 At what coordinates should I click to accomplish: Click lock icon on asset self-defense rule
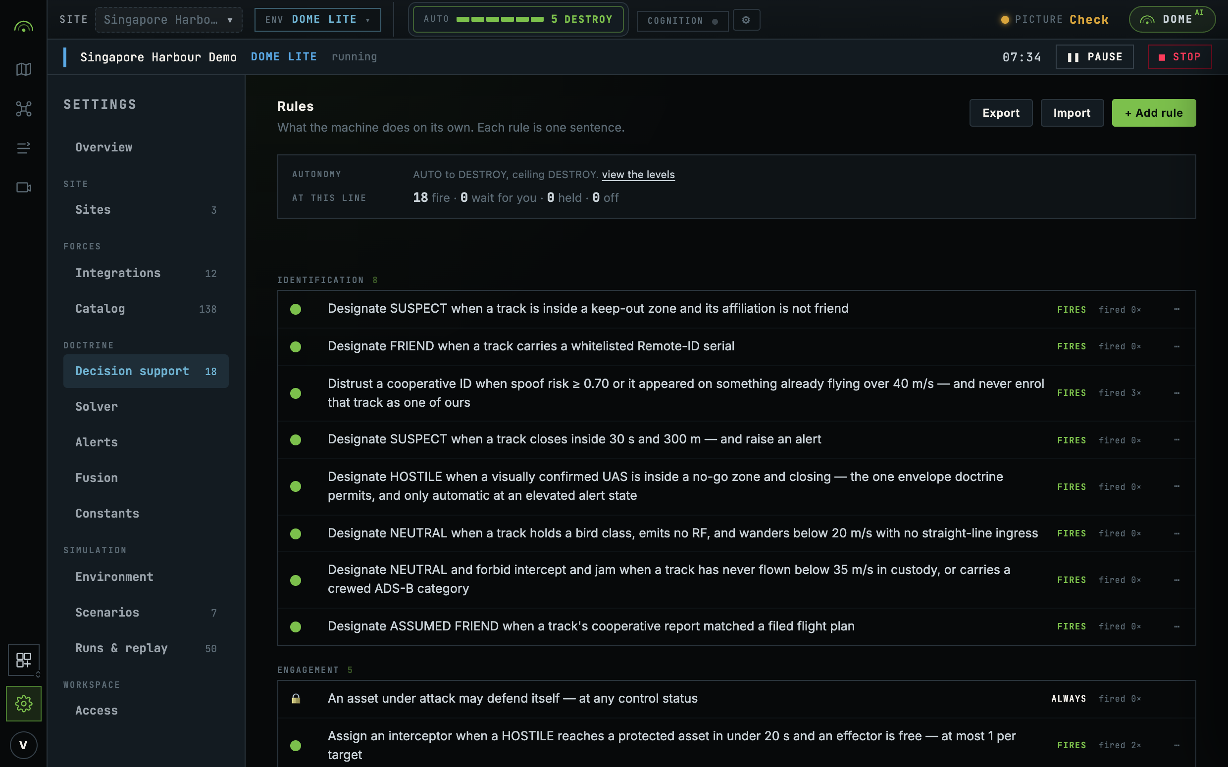pos(296,699)
